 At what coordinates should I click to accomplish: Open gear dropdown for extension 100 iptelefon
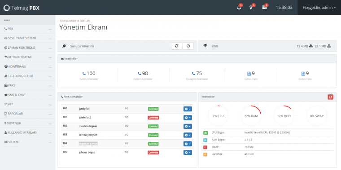click(x=188, y=109)
